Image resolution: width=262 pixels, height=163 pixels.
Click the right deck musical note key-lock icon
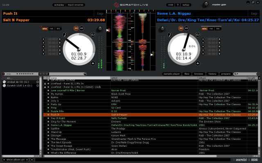170,35
